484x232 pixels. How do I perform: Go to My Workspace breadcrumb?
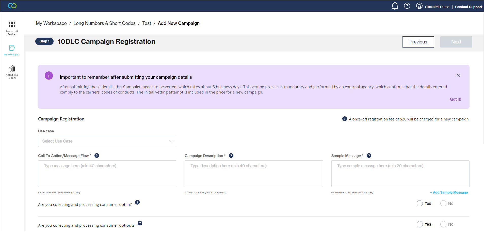pos(51,23)
